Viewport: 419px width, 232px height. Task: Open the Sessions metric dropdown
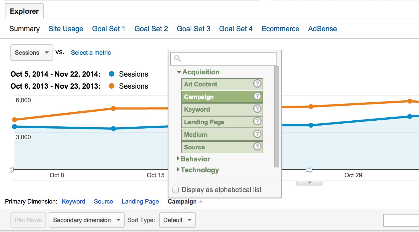pyautogui.click(x=31, y=53)
